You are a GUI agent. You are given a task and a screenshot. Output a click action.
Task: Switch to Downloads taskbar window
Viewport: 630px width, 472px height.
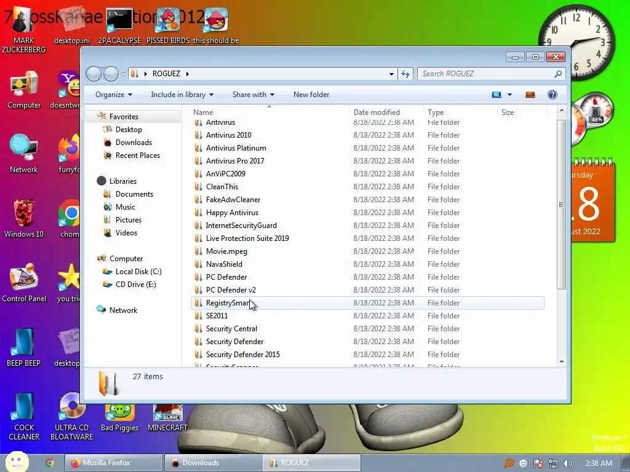[x=213, y=463]
